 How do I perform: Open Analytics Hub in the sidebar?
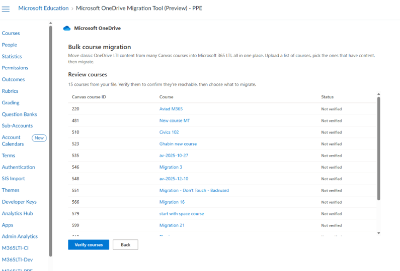point(17,213)
